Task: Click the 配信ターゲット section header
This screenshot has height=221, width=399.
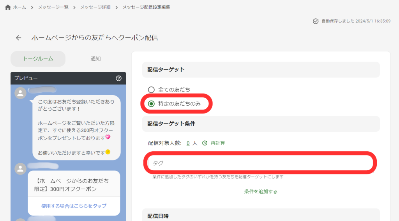Action: (261, 69)
